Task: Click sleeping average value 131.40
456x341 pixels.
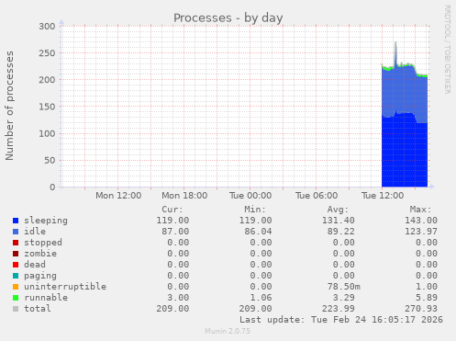Action: click(339, 221)
